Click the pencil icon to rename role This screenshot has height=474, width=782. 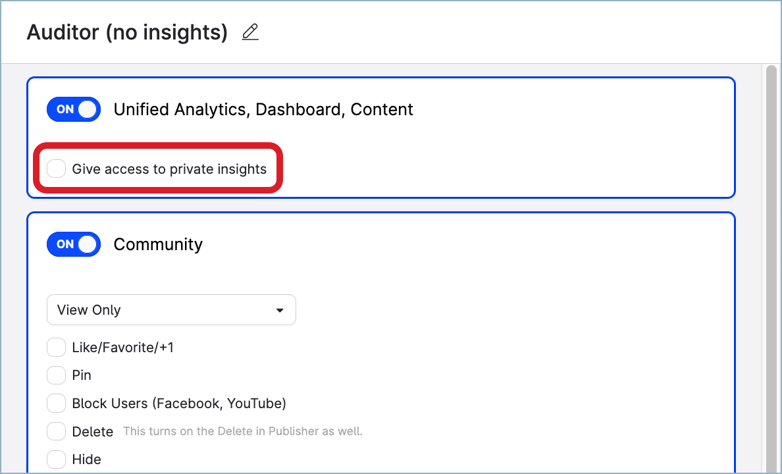(250, 32)
